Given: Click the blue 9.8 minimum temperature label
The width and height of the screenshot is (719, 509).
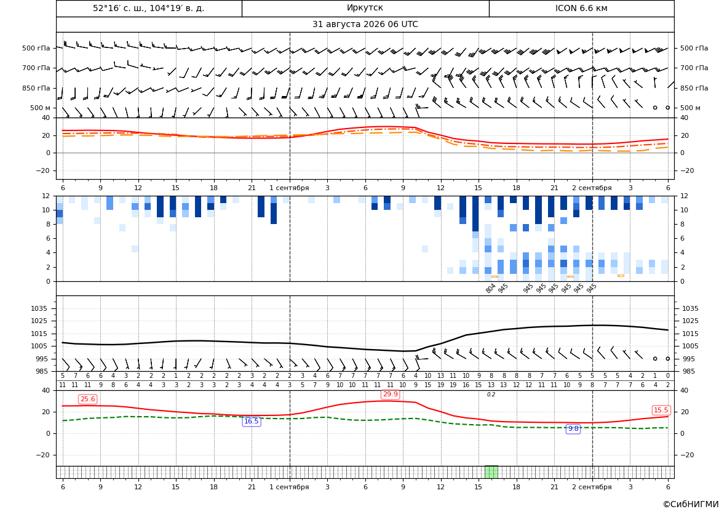Looking at the screenshot, I should (573, 428).
